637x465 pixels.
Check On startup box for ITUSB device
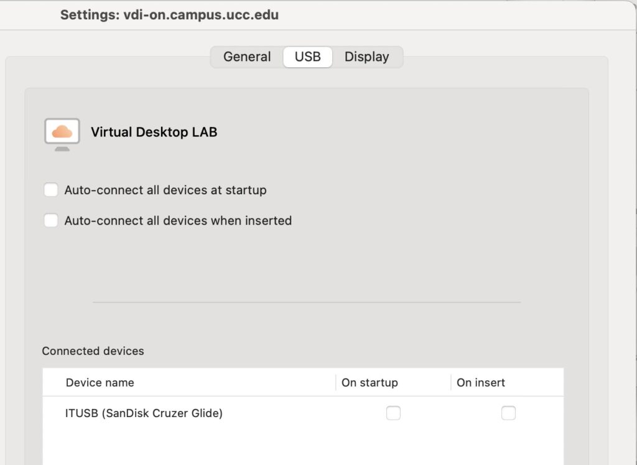393,413
